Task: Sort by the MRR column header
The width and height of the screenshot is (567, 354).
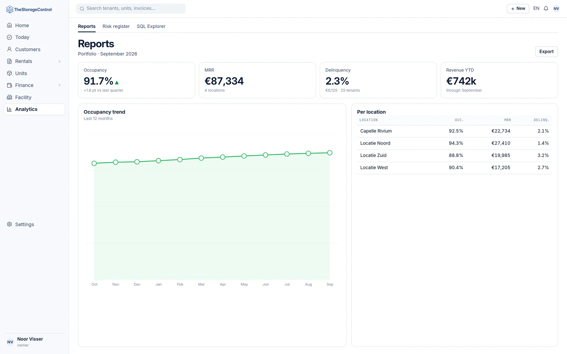Action: pyautogui.click(x=507, y=120)
